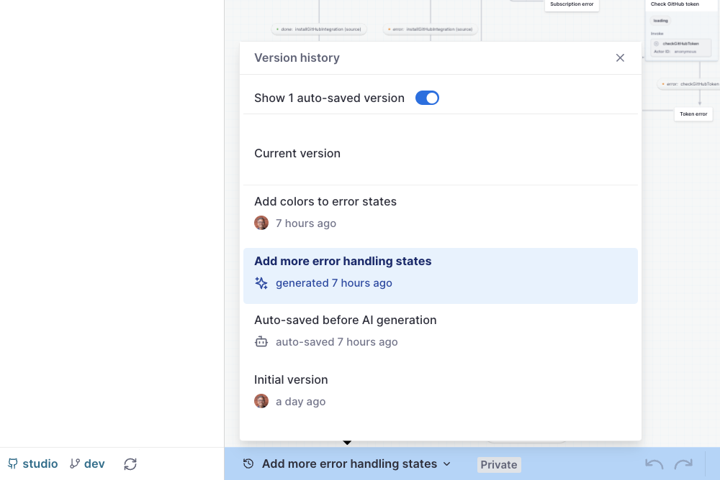Click the version history clock icon near machine name
720x480 pixels.
point(248,464)
